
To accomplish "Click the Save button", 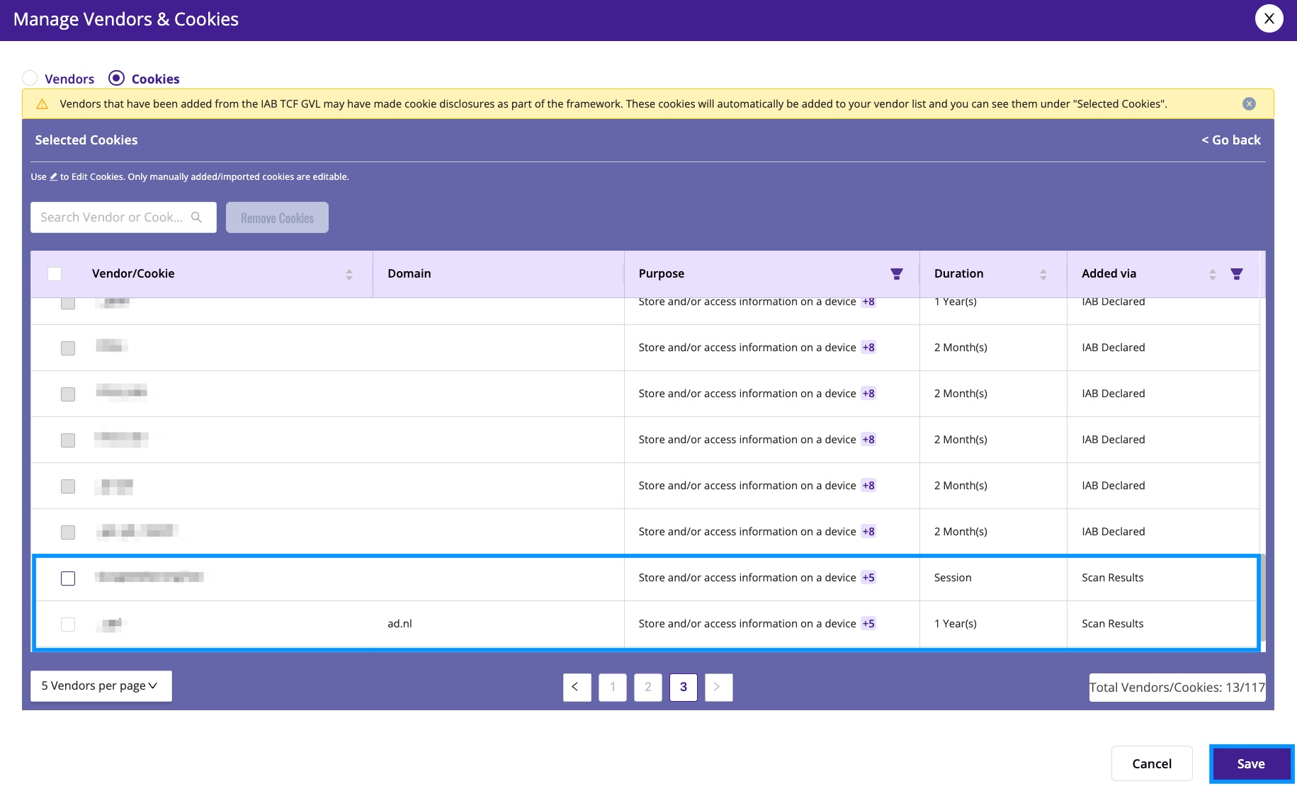I will (1251, 764).
